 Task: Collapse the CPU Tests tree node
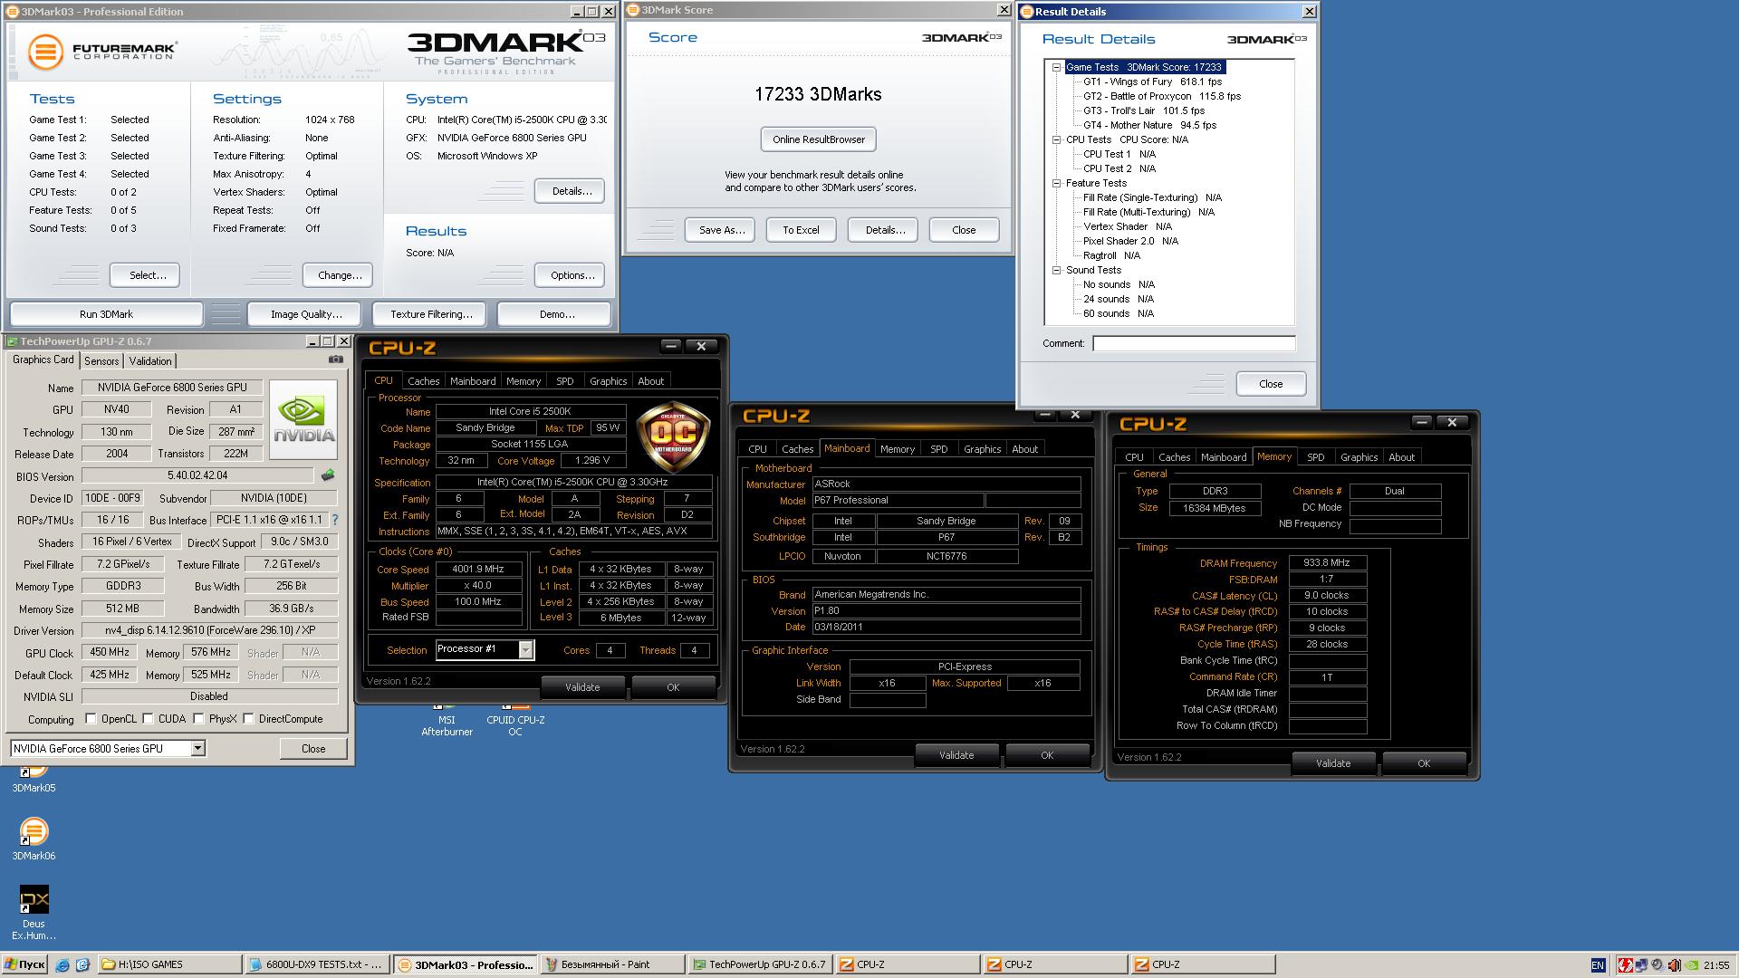[x=1056, y=139]
